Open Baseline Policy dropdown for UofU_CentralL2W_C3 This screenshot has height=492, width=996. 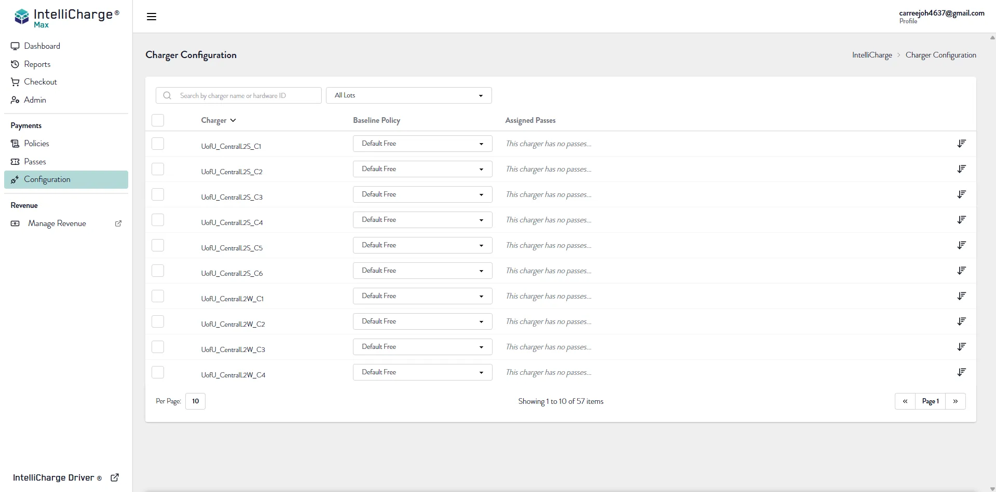click(x=422, y=347)
